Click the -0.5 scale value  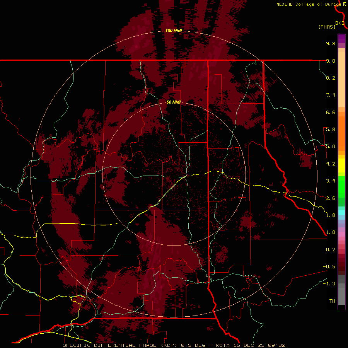[x=329, y=267]
